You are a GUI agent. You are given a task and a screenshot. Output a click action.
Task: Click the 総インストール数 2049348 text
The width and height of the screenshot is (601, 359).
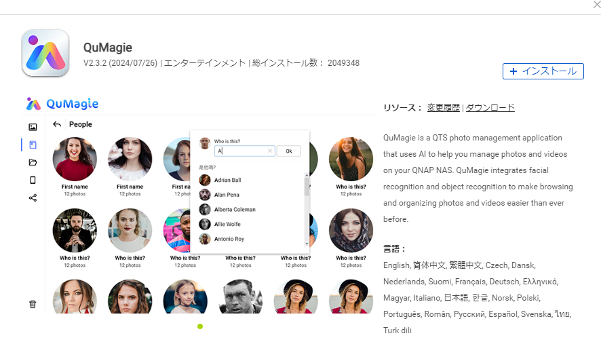(x=306, y=63)
